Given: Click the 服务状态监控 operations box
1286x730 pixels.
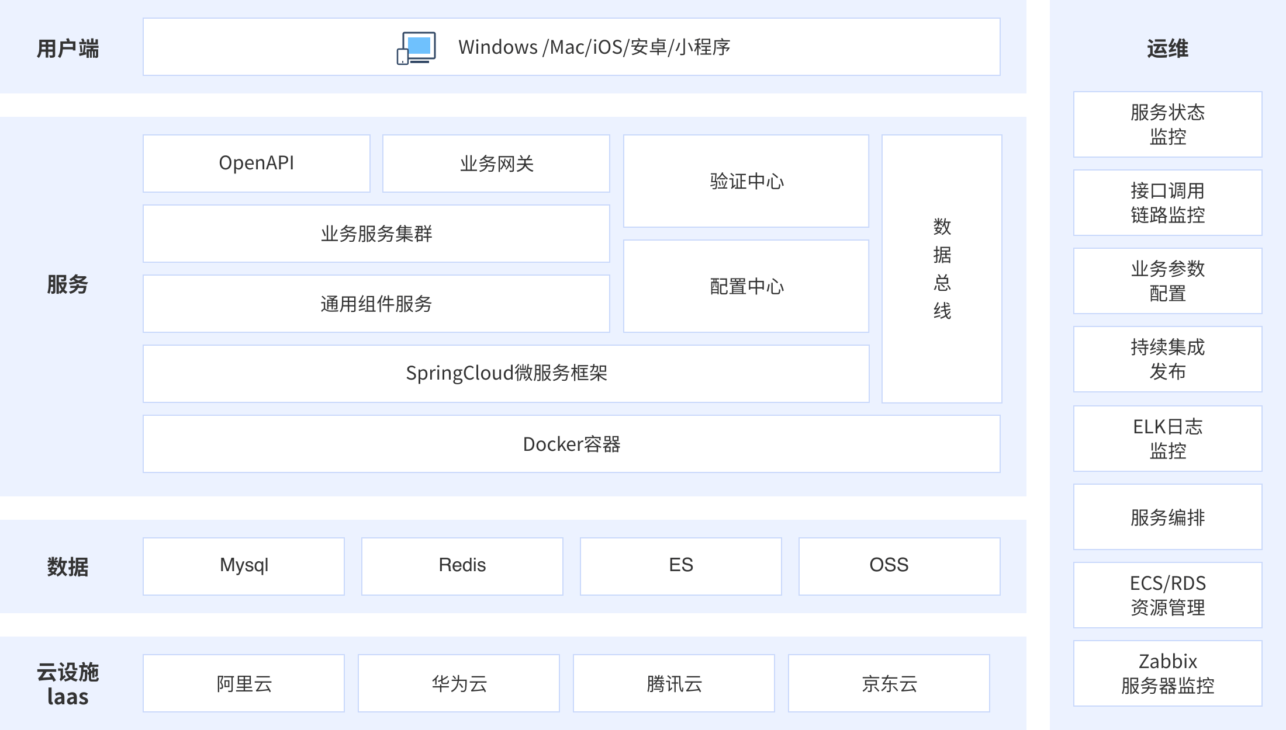Looking at the screenshot, I should coord(1167,124).
